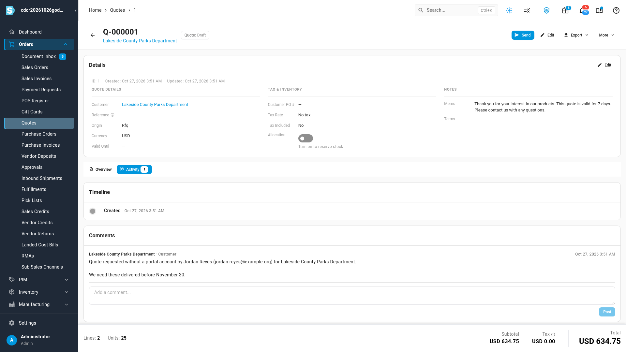This screenshot has width=626, height=352.
Task: Open the tasks checklist icon in top bar
Action: pyautogui.click(x=527, y=10)
